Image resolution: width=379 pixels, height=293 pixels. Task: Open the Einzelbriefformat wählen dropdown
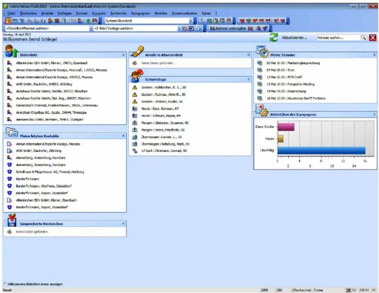pos(91,28)
